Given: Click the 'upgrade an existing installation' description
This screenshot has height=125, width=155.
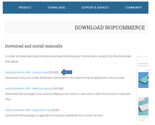Looking at the screenshot, I should (x=54, y=115).
